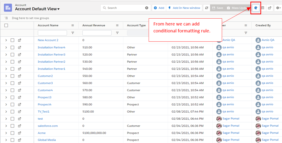Click the grid columns icon in toolbar
Viewport: 282px width, 143px height.
(263, 8)
